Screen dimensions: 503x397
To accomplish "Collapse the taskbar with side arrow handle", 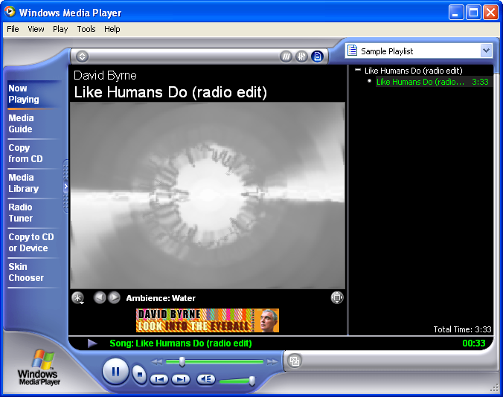I will click(65, 186).
